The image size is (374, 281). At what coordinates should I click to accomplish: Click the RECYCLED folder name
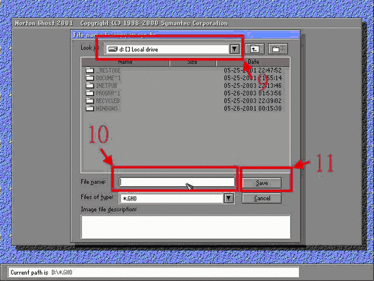coord(108,101)
